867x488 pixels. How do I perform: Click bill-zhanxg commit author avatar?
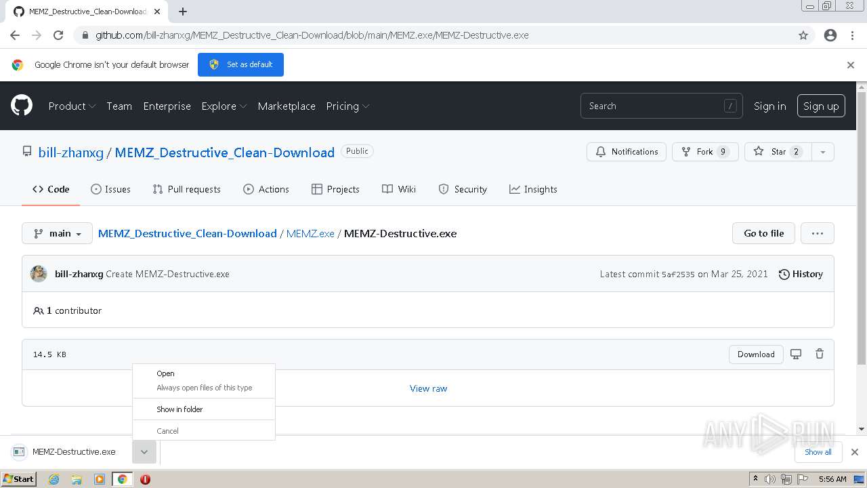[x=39, y=274]
